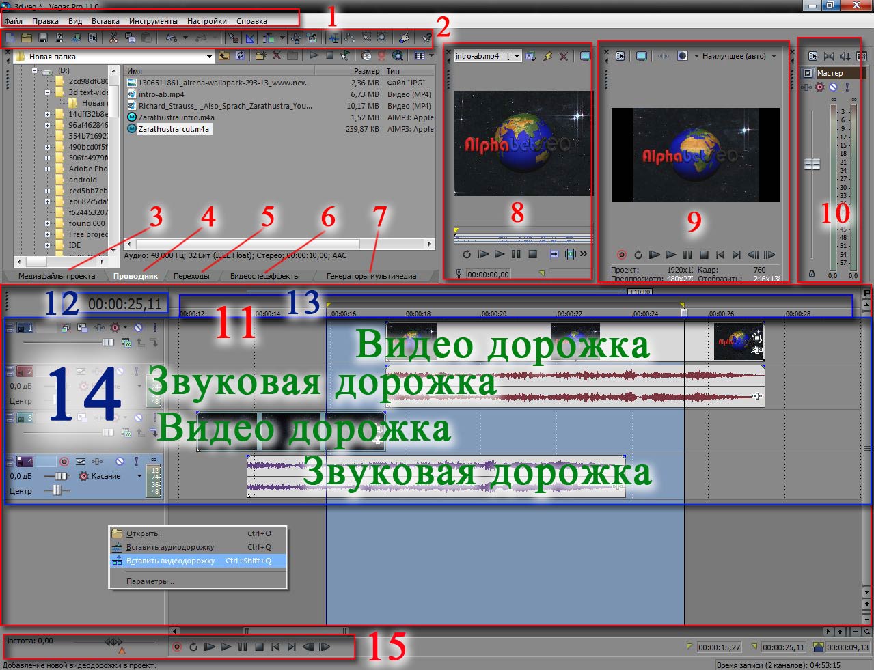Click the Save project floppy icon
The image size is (874, 670).
(x=43, y=38)
